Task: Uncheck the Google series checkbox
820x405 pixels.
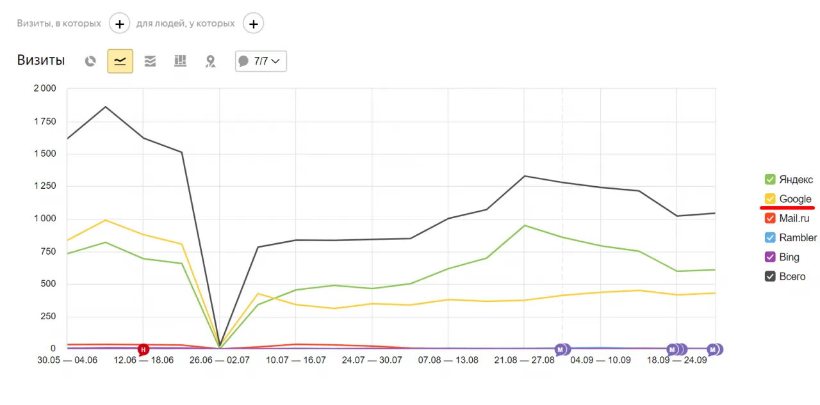Action: click(x=770, y=199)
